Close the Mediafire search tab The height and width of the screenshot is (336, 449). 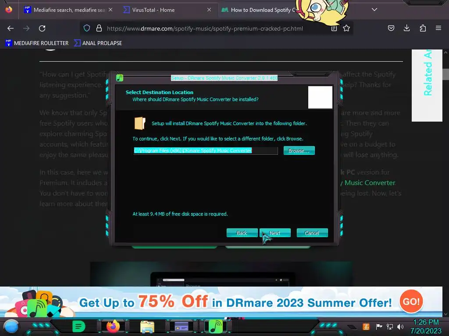110,10
